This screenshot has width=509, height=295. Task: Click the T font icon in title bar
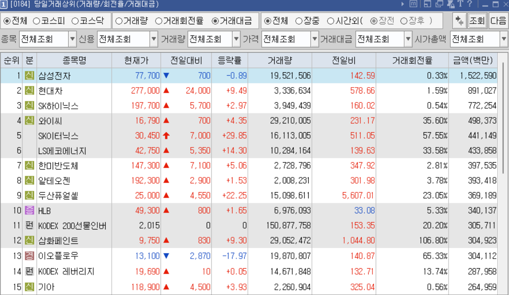(x=460, y=4)
